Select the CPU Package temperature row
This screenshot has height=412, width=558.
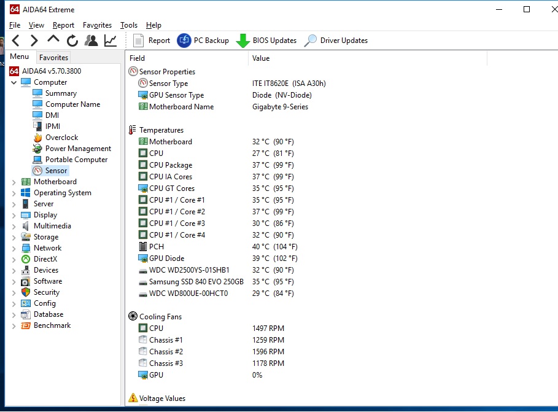tap(215, 165)
